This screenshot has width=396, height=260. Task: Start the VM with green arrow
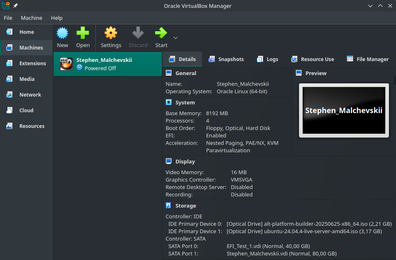(x=161, y=33)
